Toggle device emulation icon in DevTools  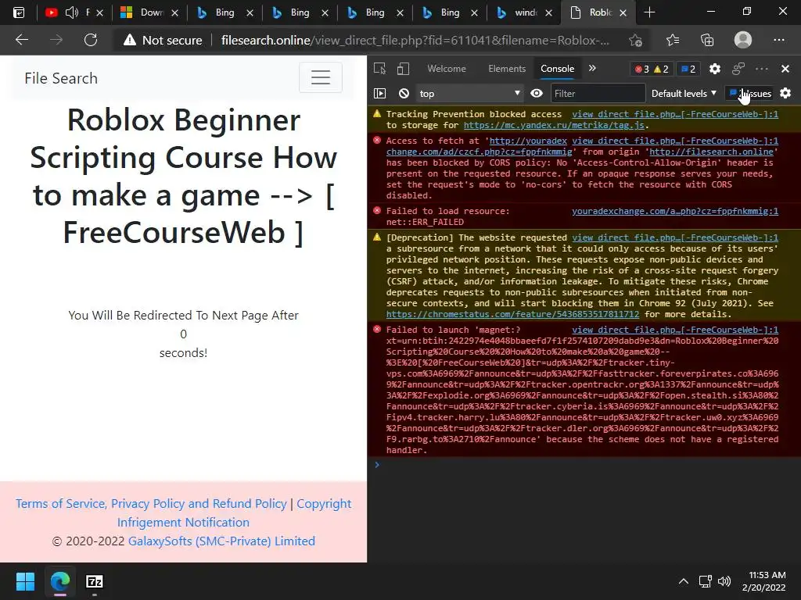403,69
